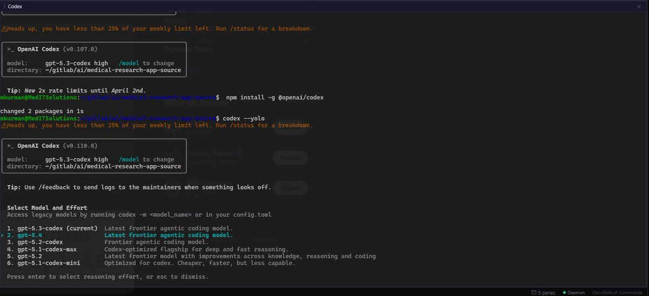Click "/model" in the v0.110.0 banner
Viewport: 649px width, 296px height.
point(129,160)
